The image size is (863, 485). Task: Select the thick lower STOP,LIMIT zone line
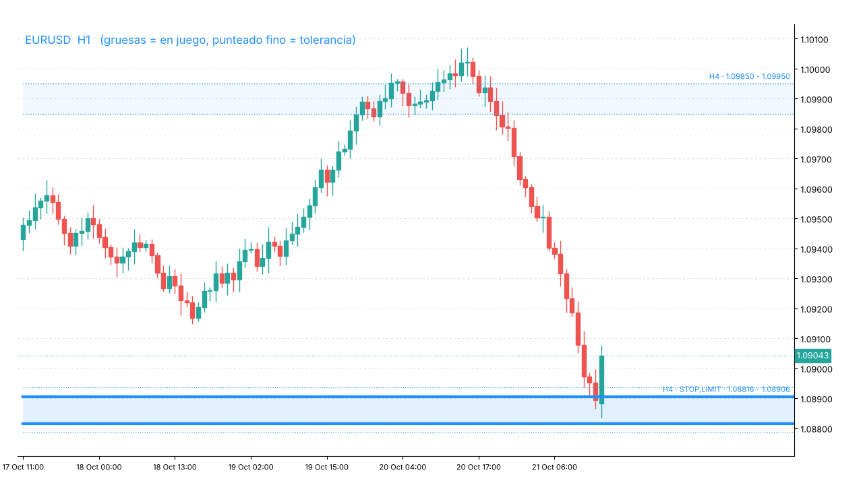pos(409,424)
